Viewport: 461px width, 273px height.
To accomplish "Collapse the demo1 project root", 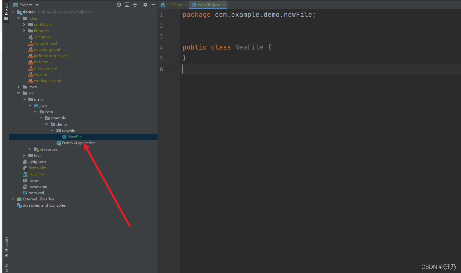I will click(13, 12).
